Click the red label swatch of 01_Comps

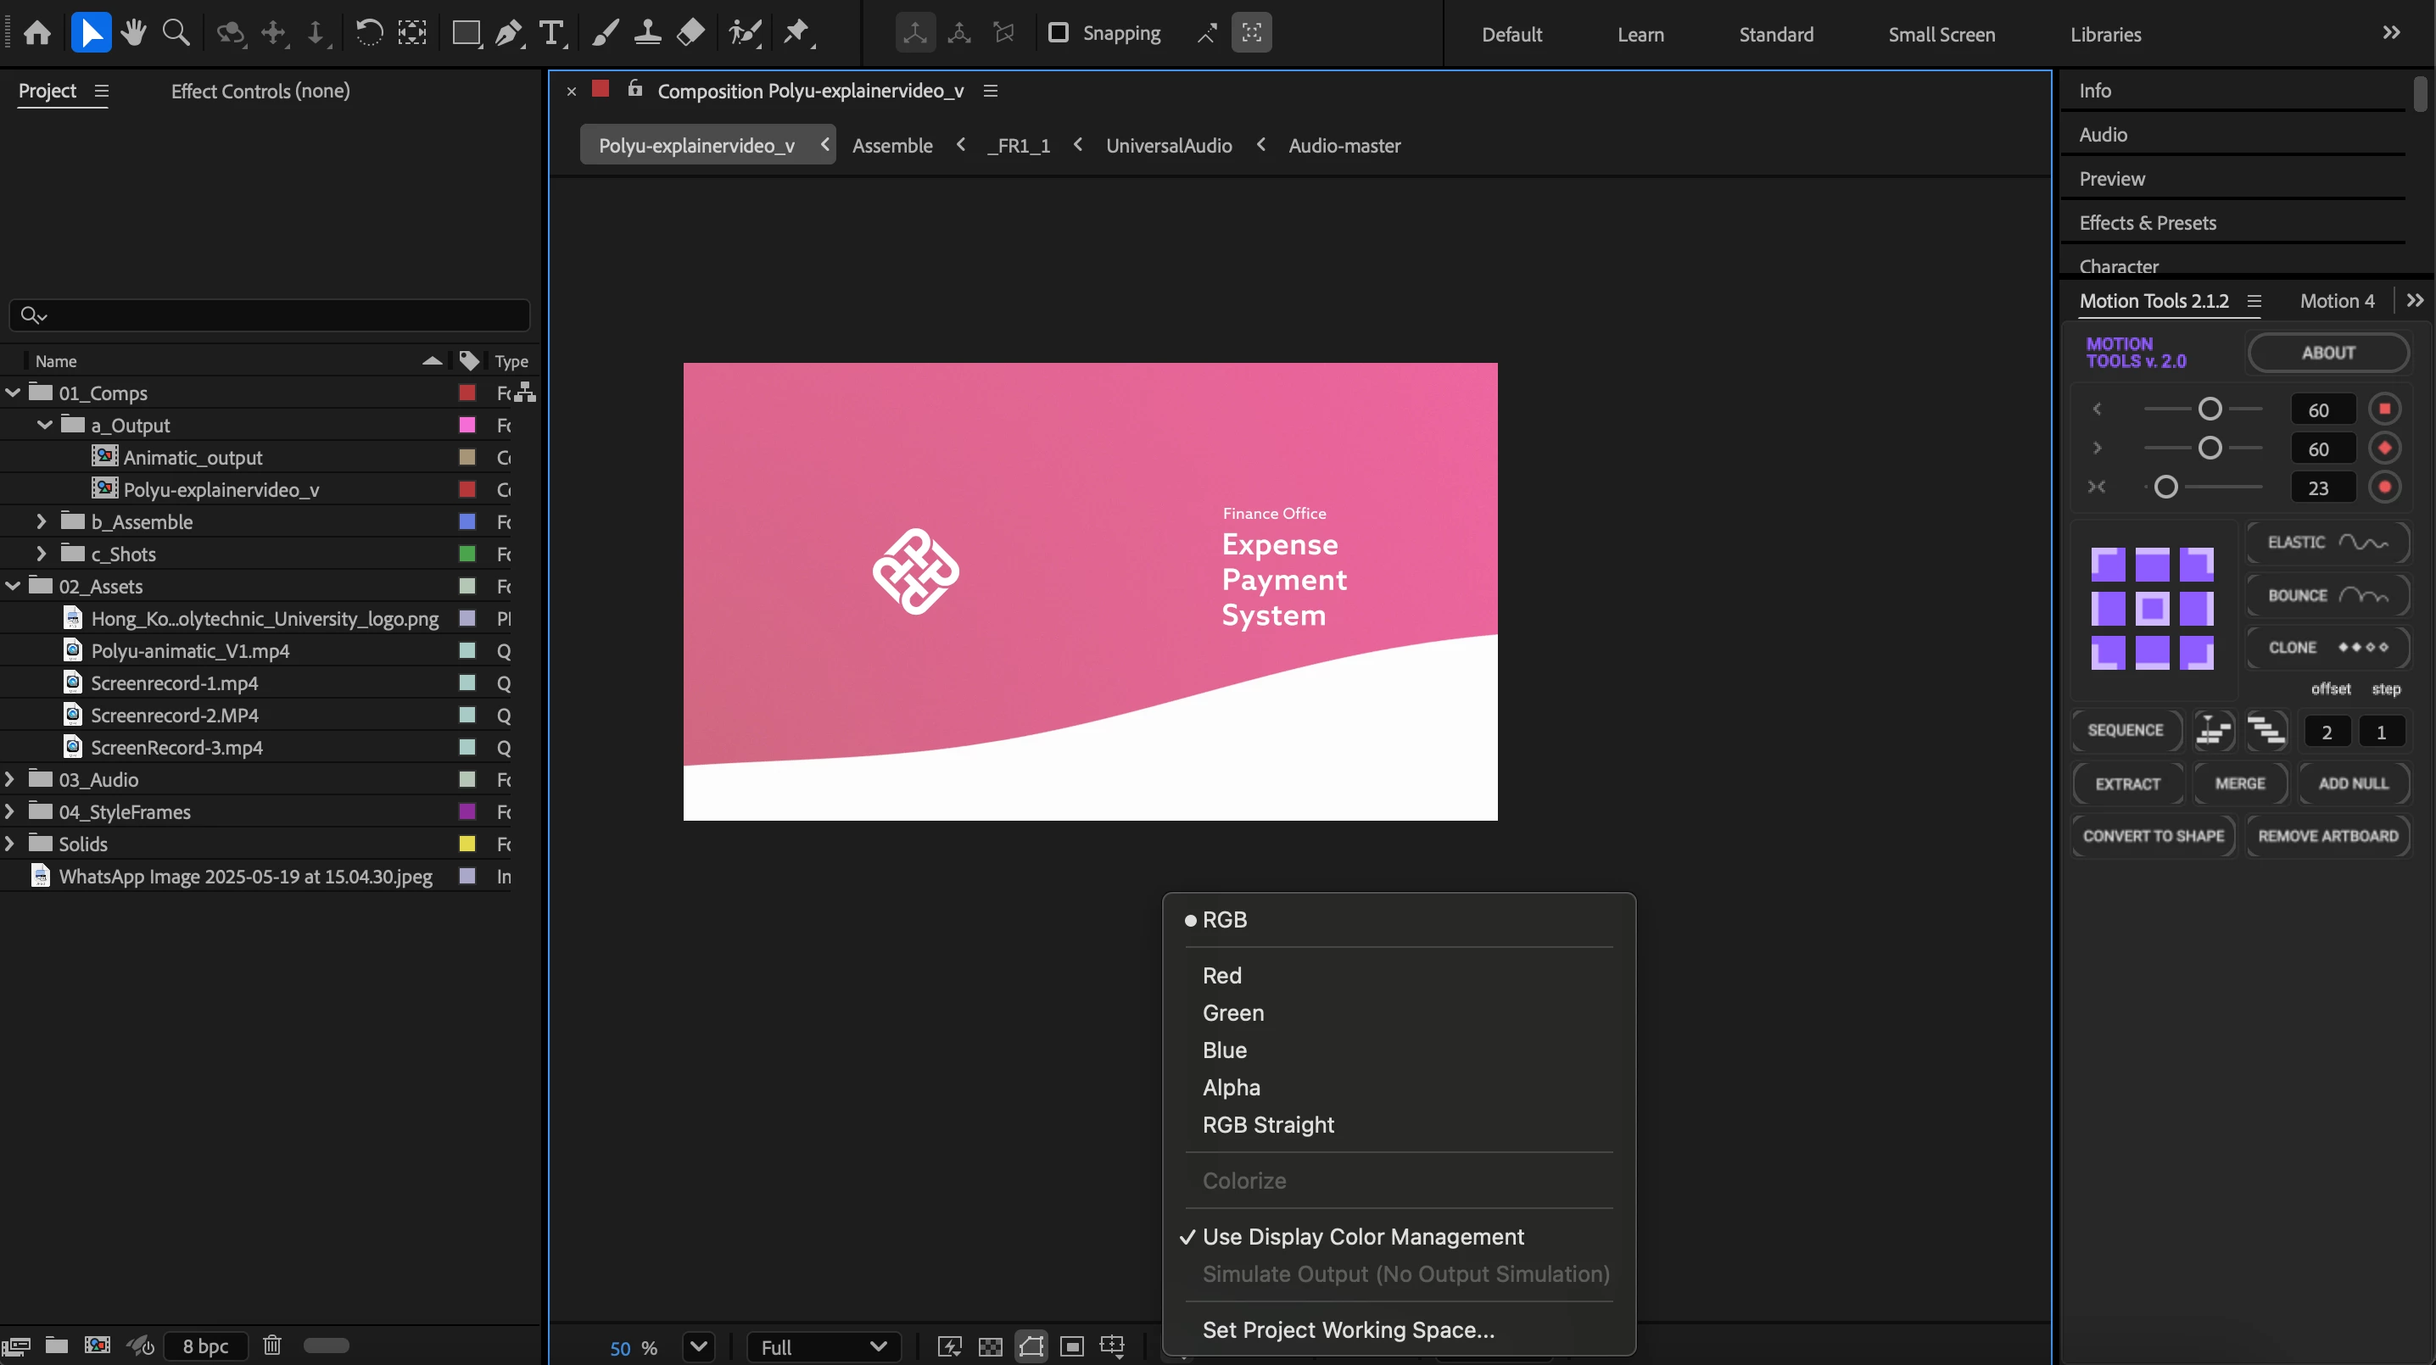467,393
